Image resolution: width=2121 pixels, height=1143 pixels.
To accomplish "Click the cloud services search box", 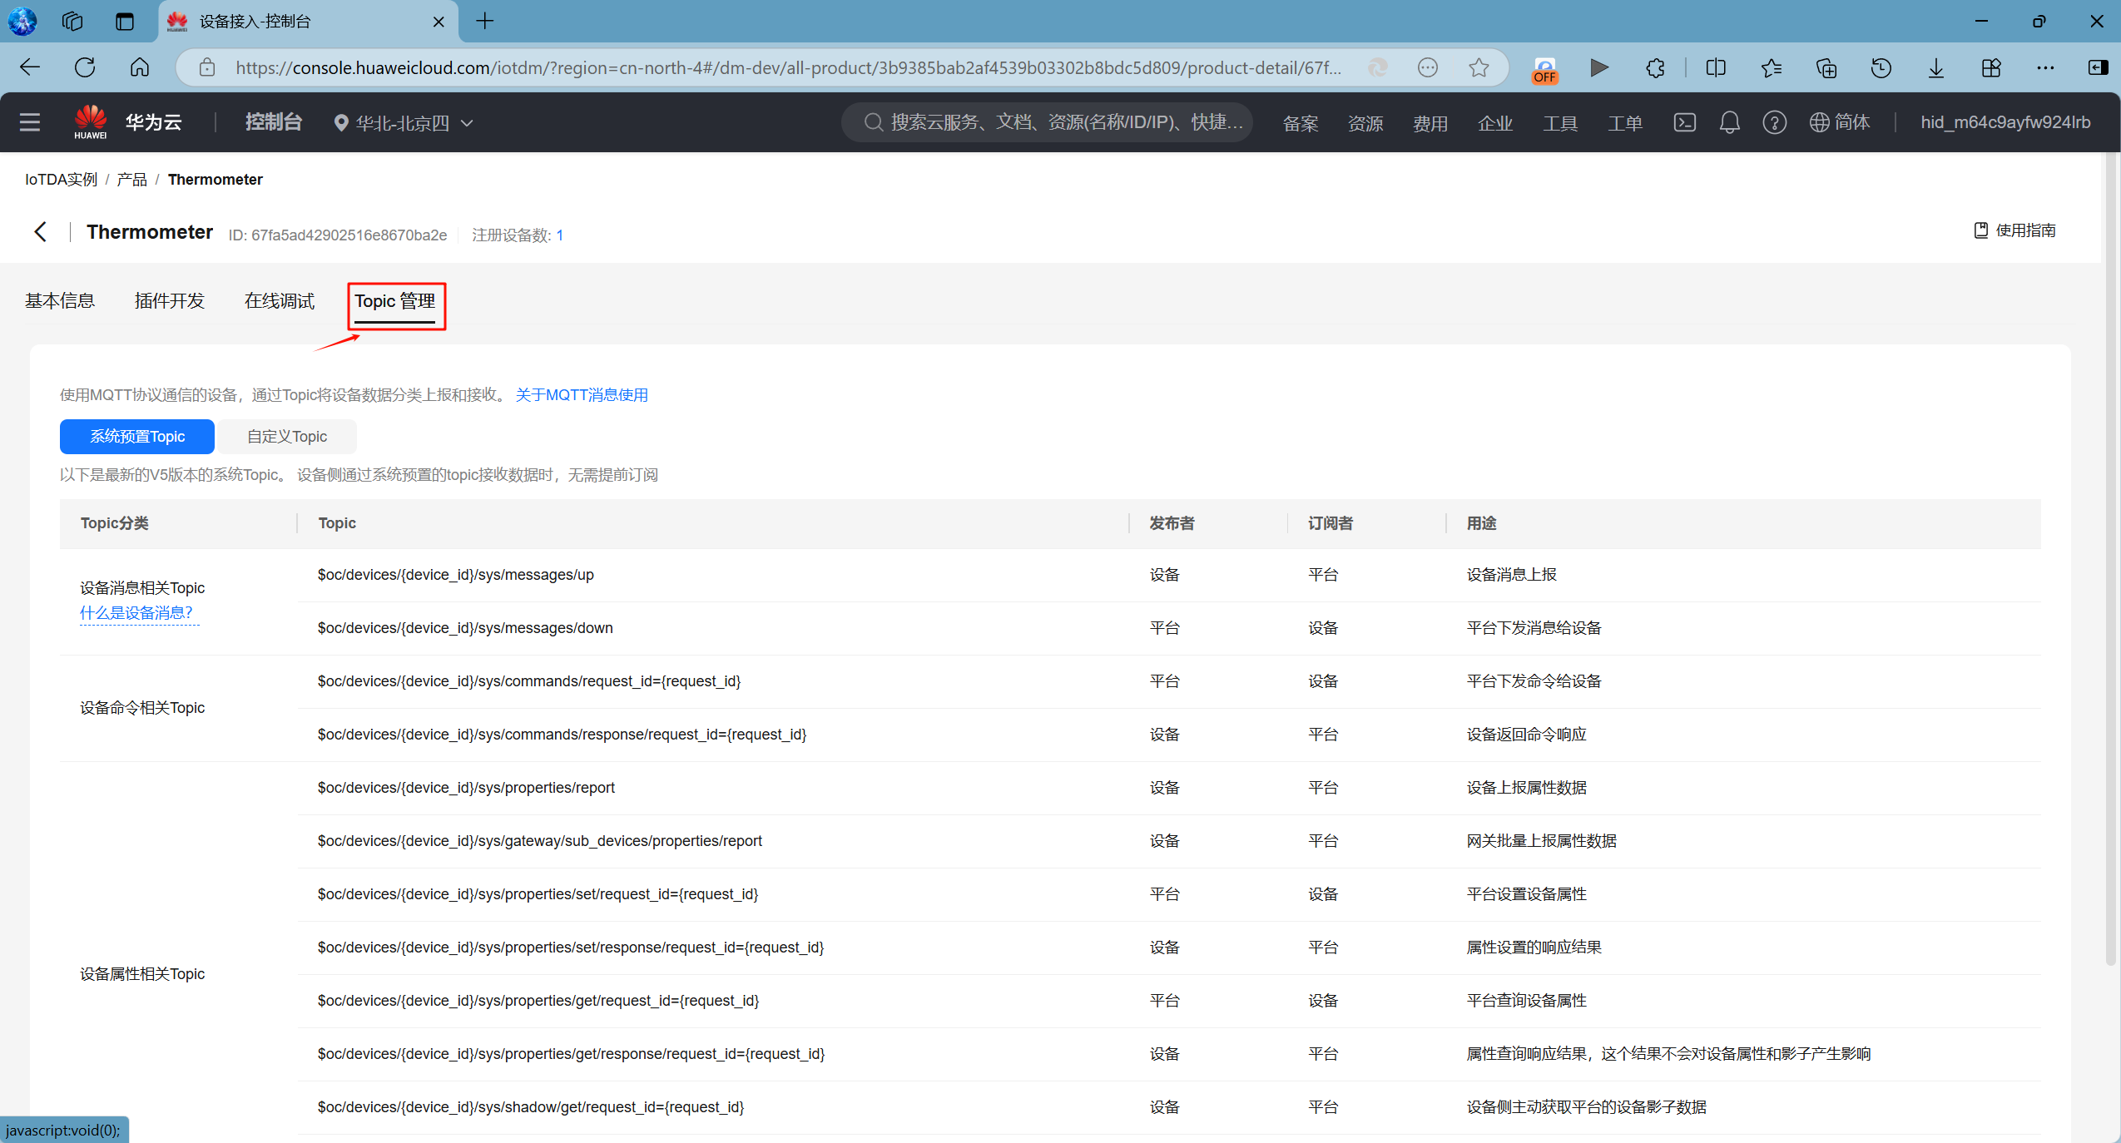I will tap(1048, 122).
